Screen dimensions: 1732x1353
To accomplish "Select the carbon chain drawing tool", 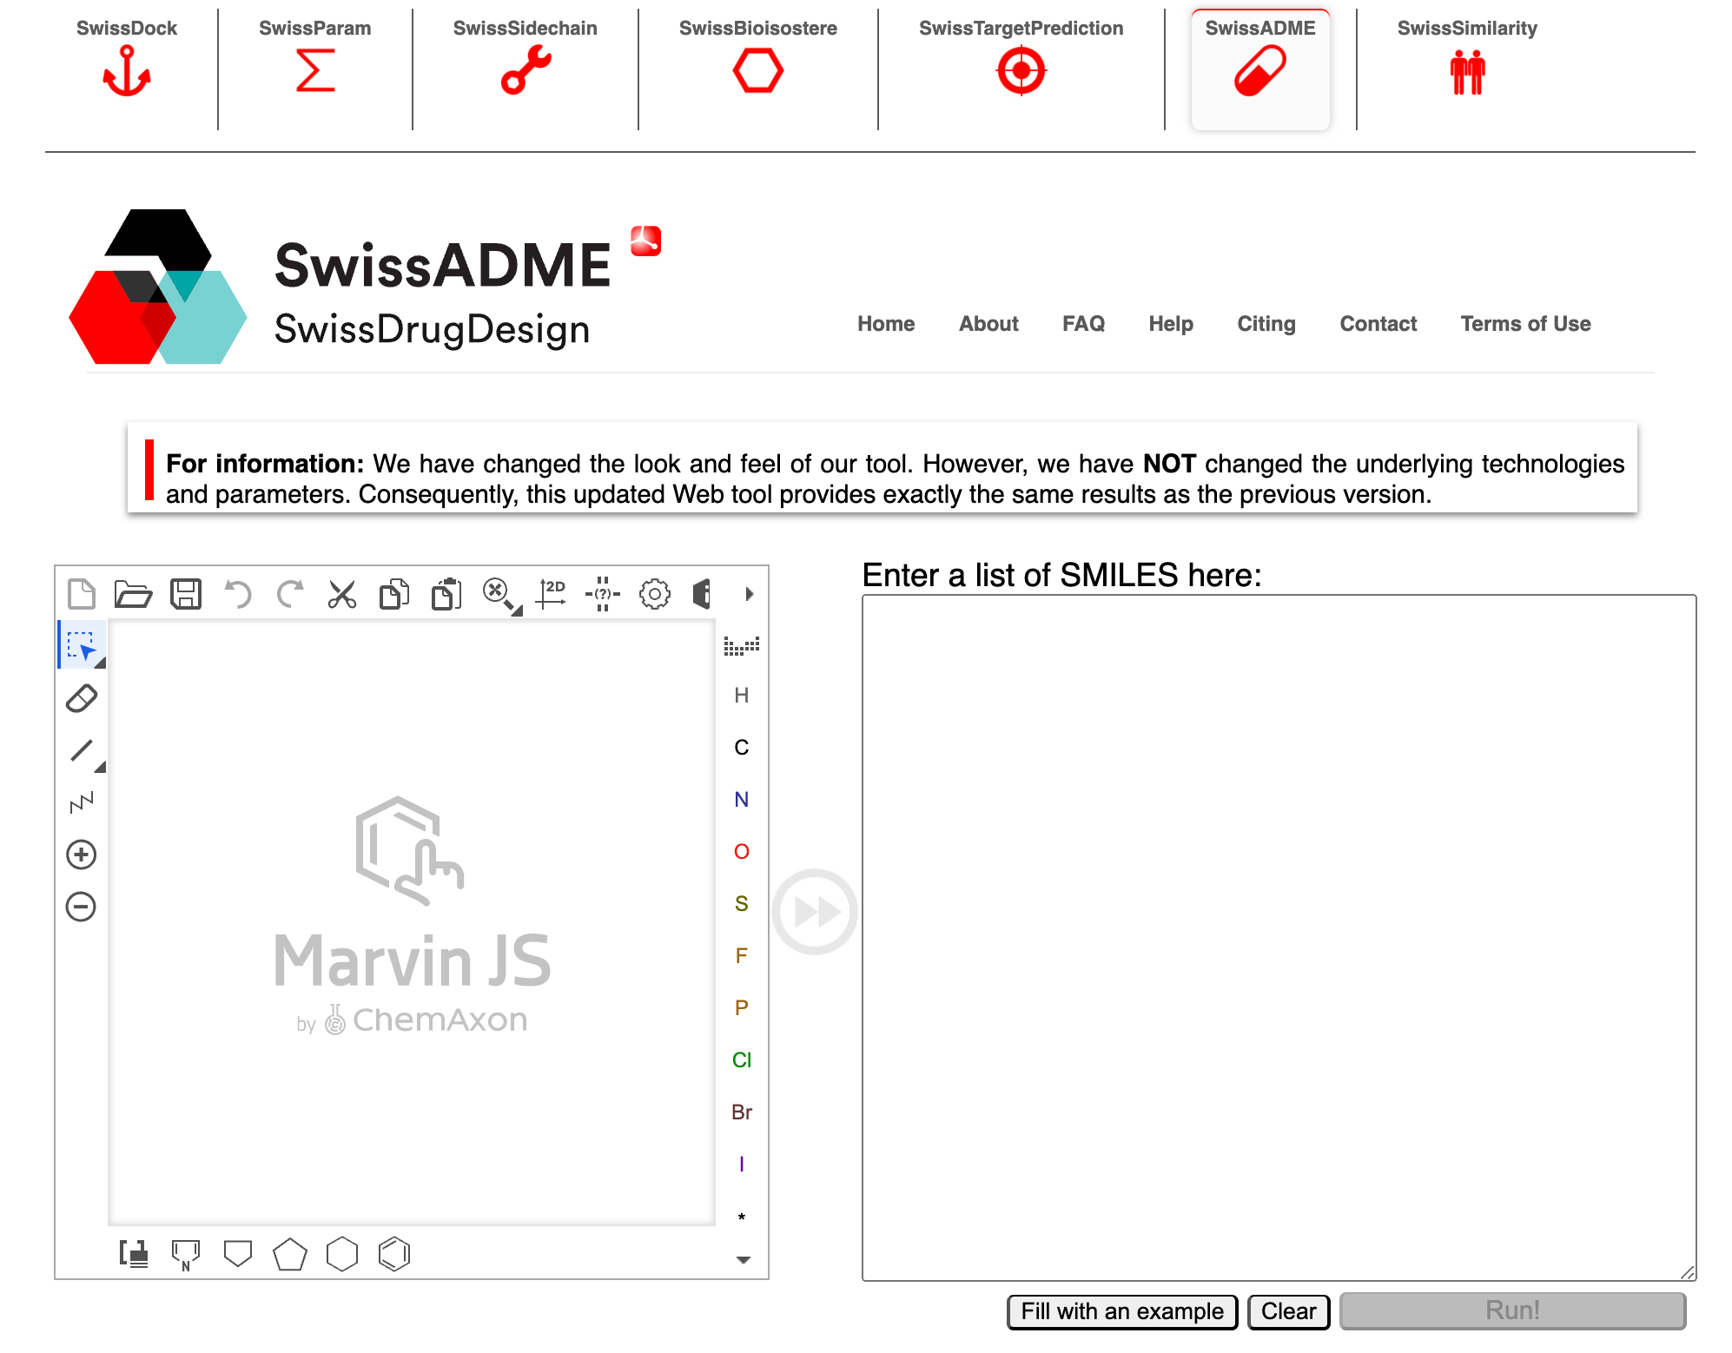I will click(82, 802).
